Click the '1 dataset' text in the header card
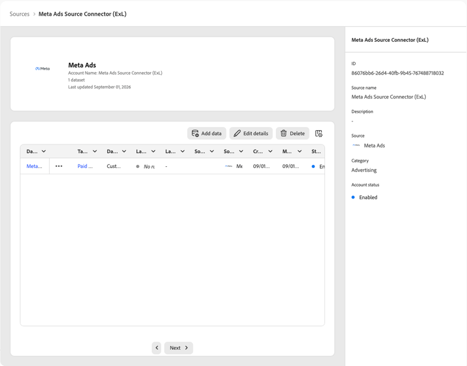Viewport: 467px width, 366px height. pyautogui.click(x=77, y=80)
